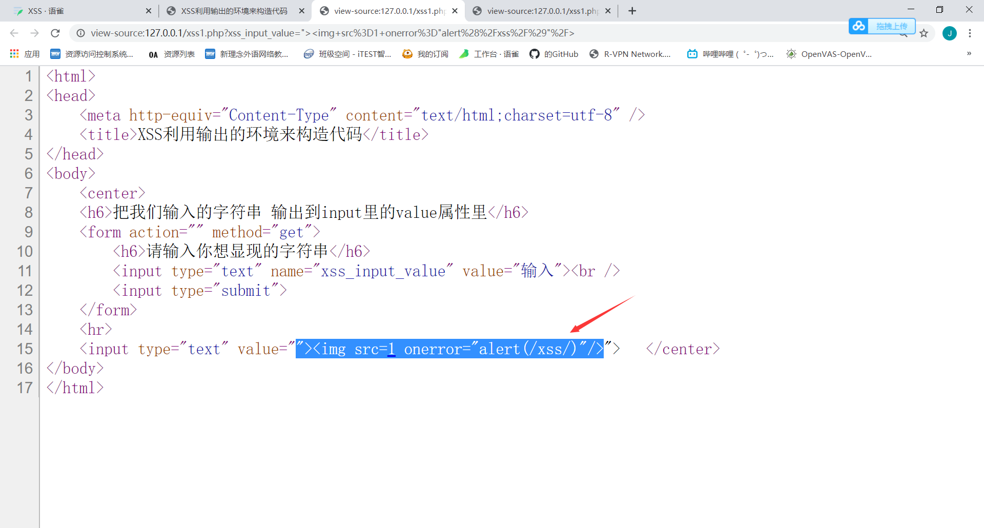The width and height of the screenshot is (984, 528).
Task: Go forward to the next page
Action: [x=34, y=33]
